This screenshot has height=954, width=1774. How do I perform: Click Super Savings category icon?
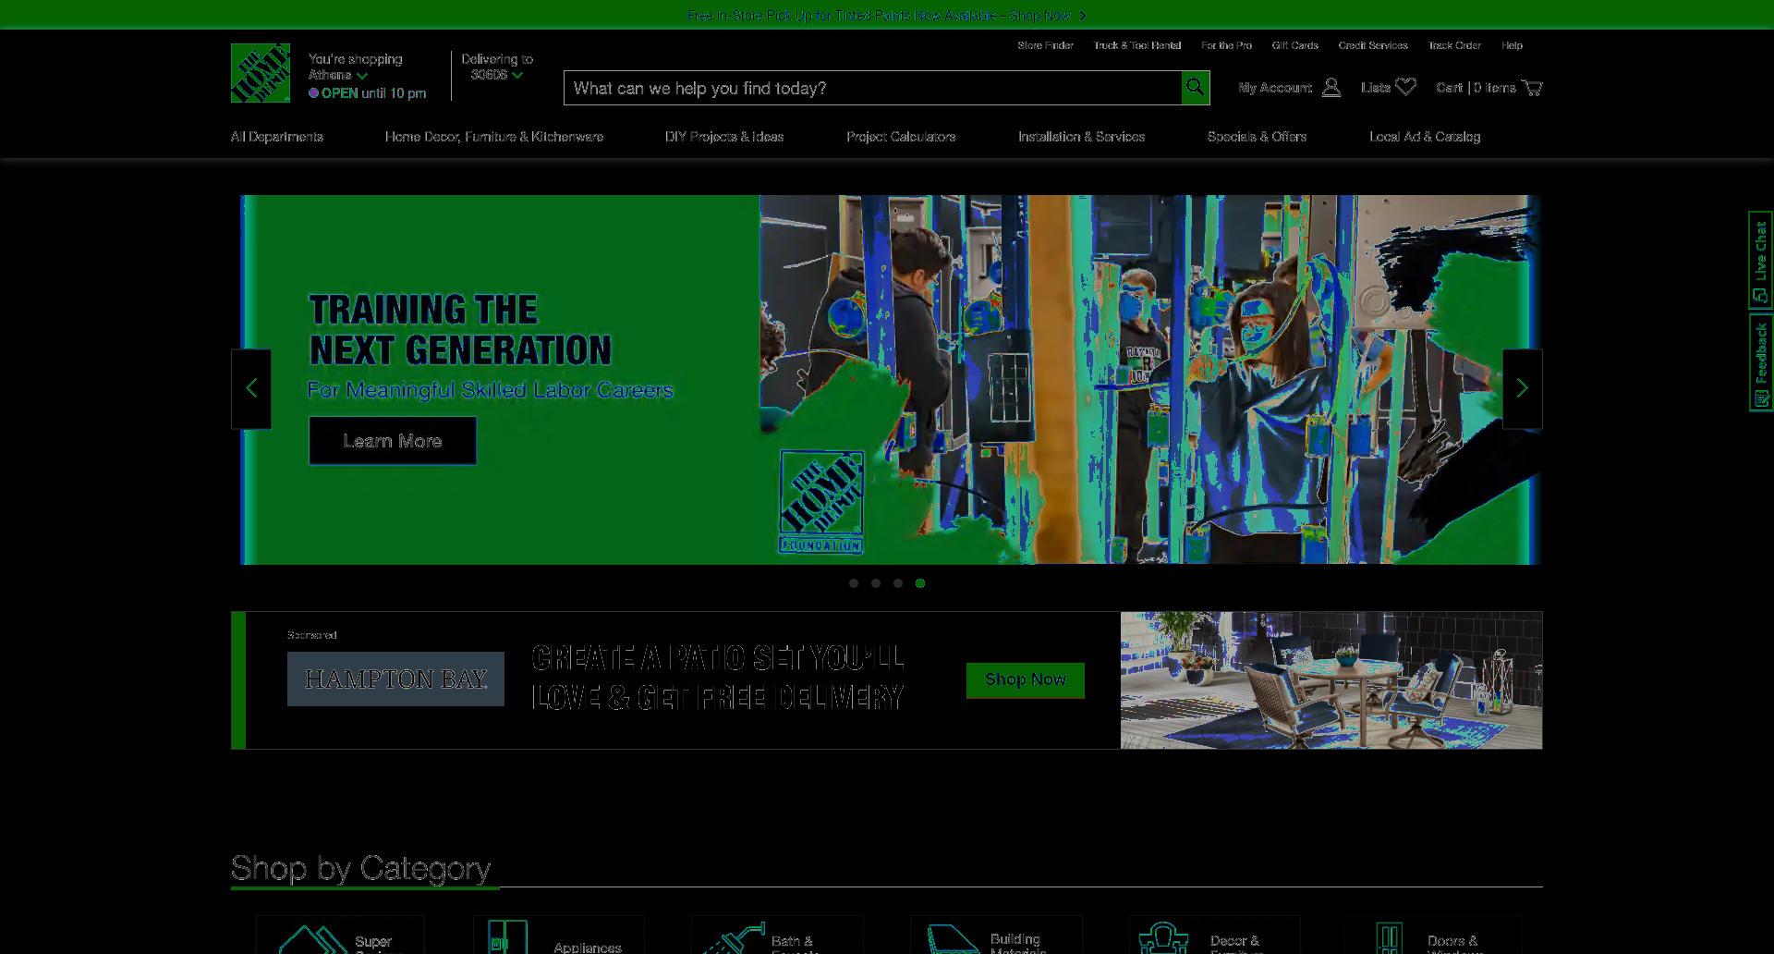312,938
